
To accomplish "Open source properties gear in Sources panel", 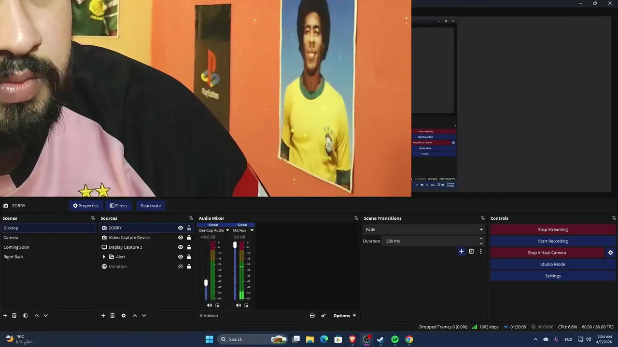I will pyautogui.click(x=124, y=316).
